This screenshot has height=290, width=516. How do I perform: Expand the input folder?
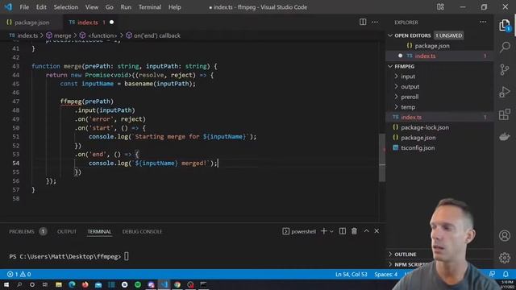point(408,77)
